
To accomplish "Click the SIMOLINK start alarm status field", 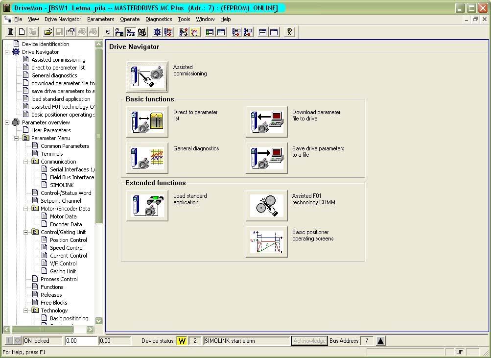I will pyautogui.click(x=246, y=341).
